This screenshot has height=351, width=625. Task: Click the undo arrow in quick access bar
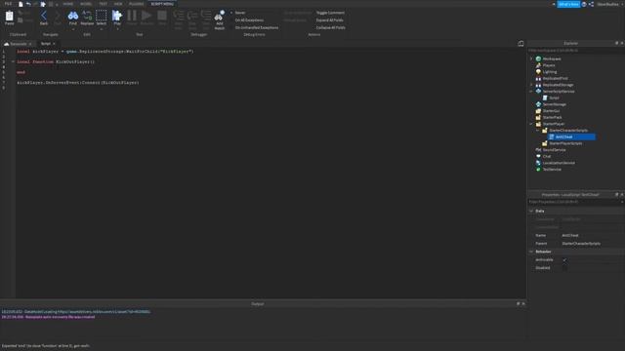(28, 4)
